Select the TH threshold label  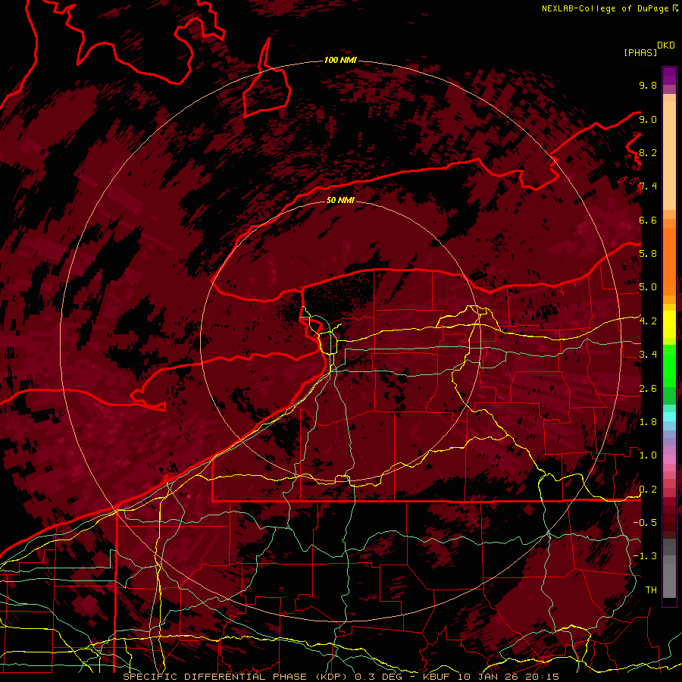coord(651,590)
